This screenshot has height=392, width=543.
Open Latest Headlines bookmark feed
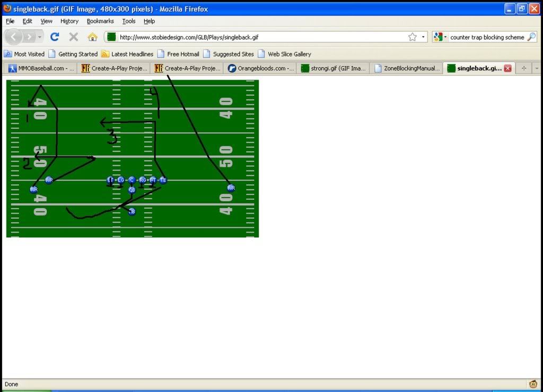click(127, 54)
